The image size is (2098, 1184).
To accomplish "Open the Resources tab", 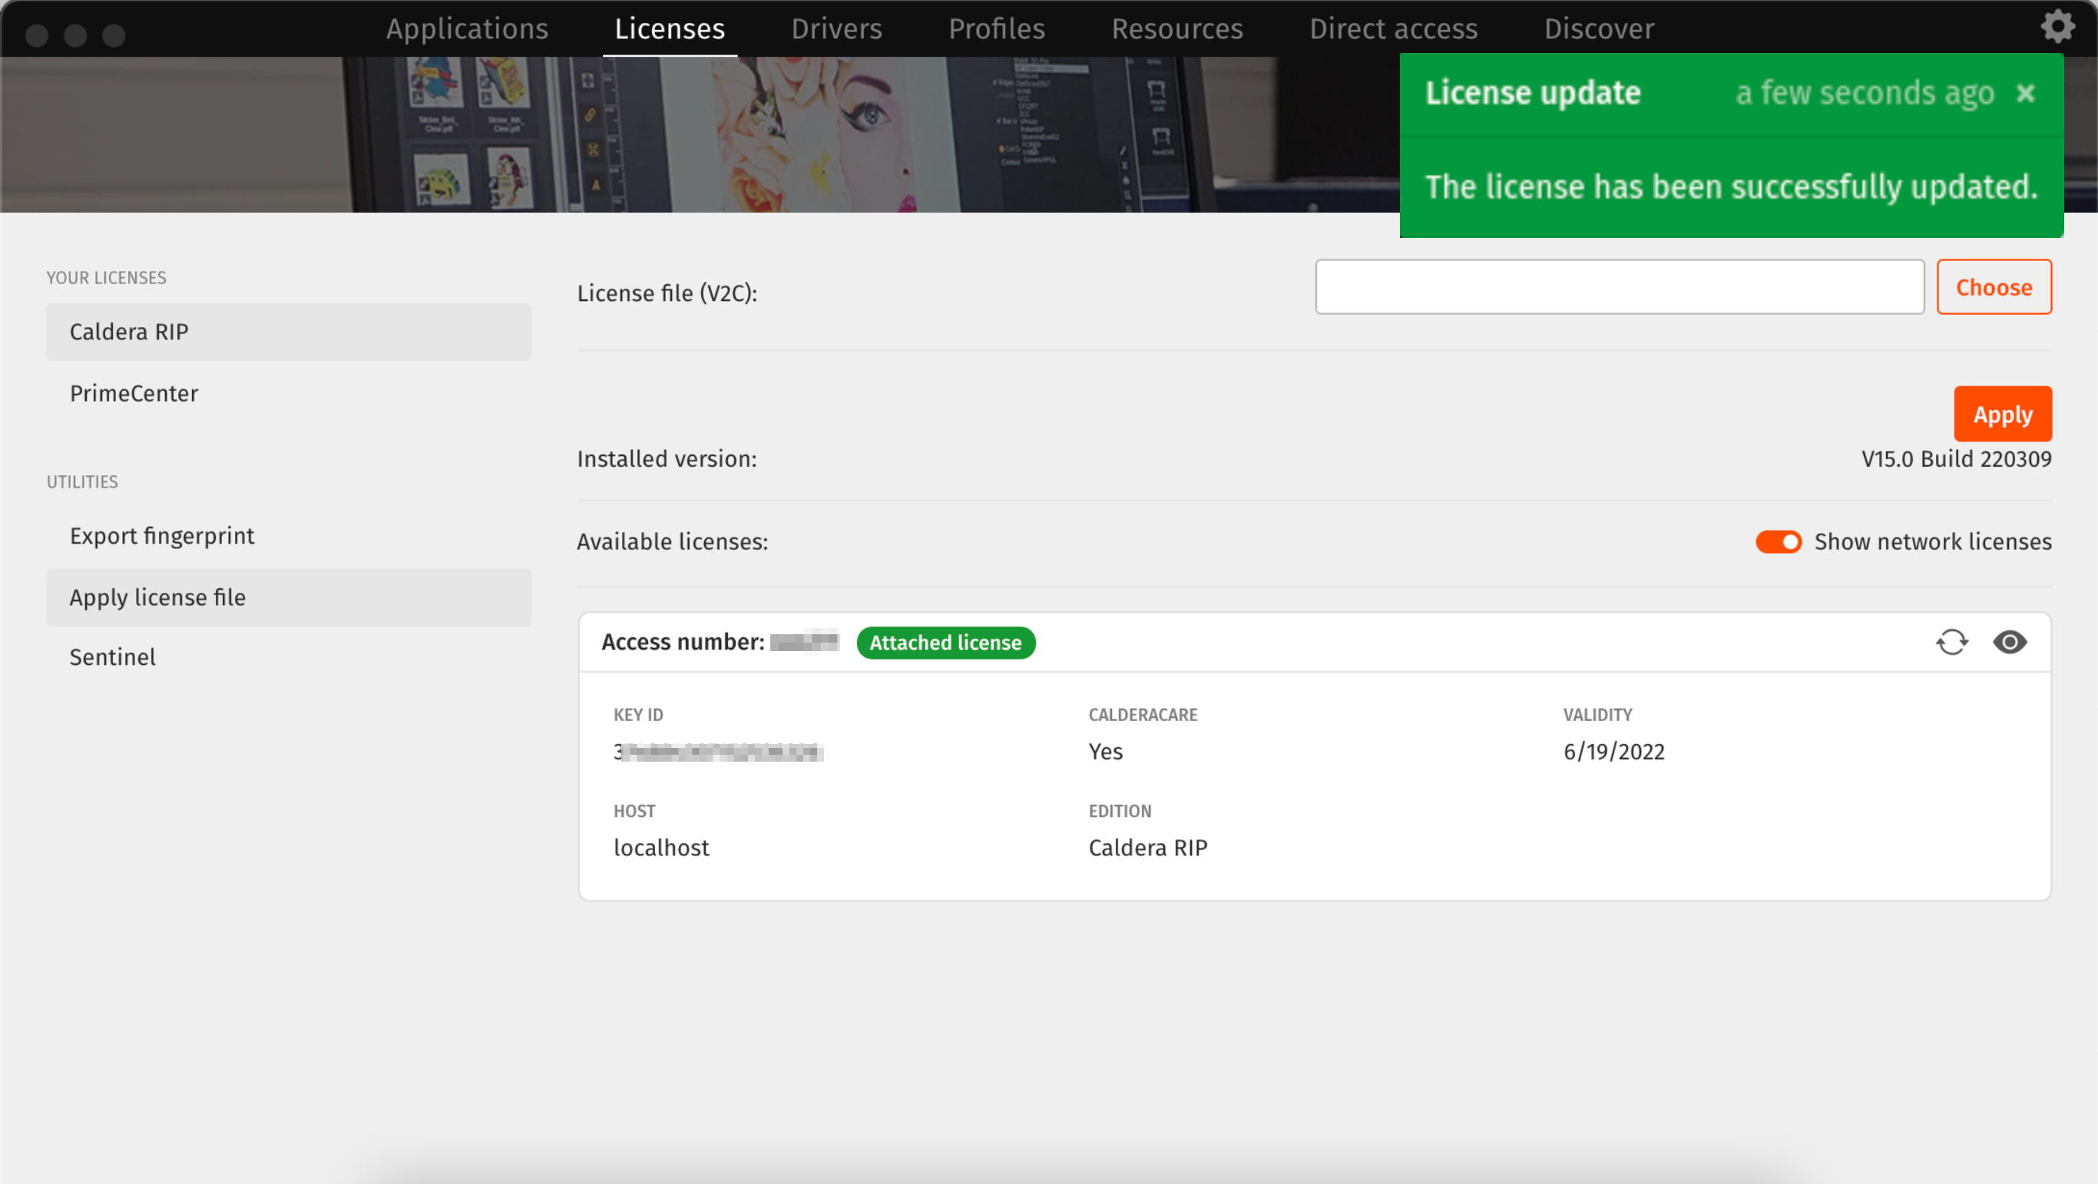I will [1177, 28].
